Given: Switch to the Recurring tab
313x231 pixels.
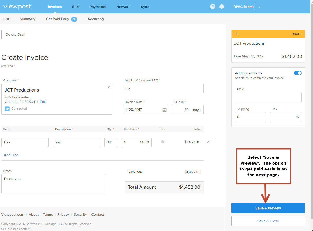Looking at the screenshot, I should click(x=96, y=19).
